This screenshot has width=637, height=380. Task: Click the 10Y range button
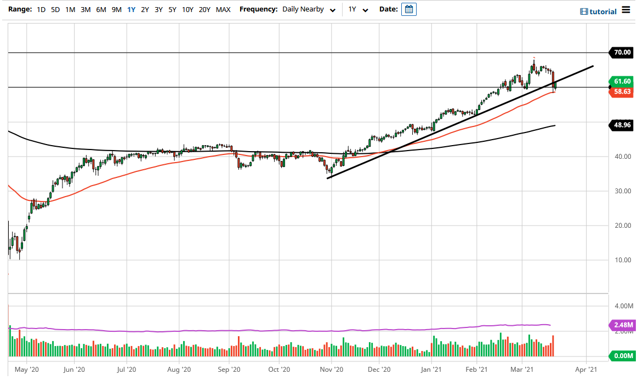click(x=186, y=9)
